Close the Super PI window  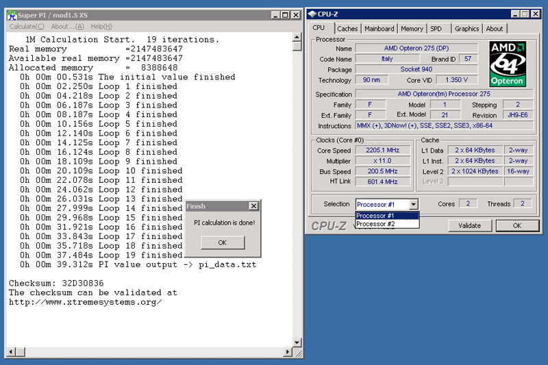click(x=296, y=15)
